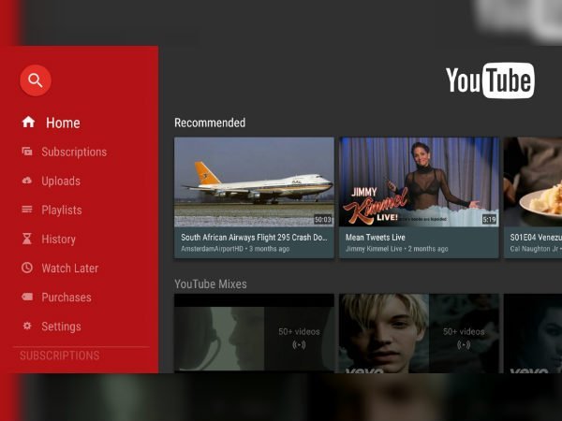Click the YouTube logo
Image resolution: width=562 pixels, height=421 pixels.
click(489, 81)
